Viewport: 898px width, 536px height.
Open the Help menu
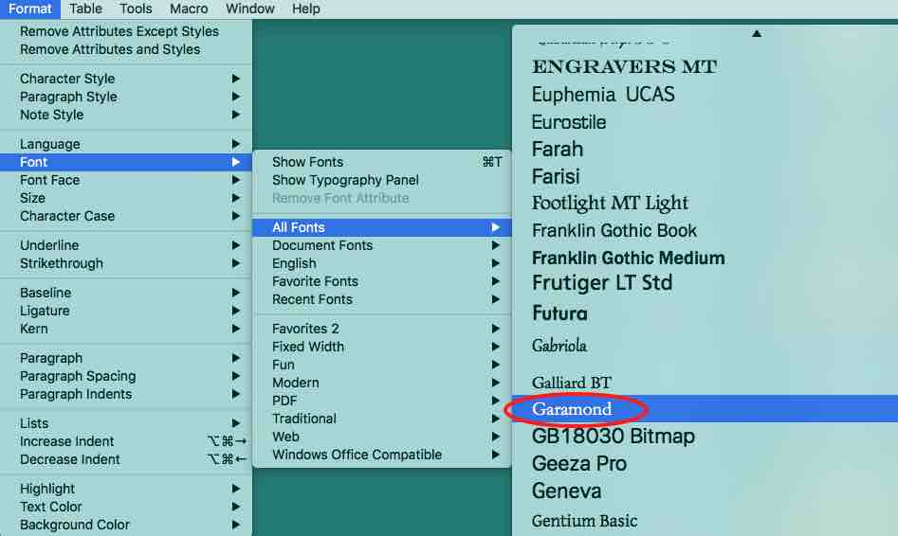pos(305,9)
